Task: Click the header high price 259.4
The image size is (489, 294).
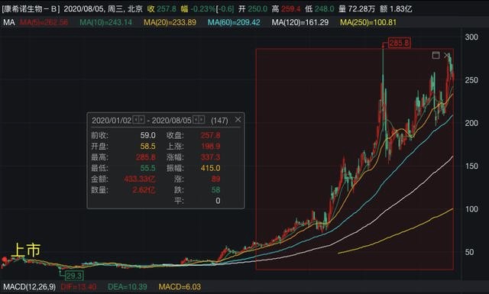Action: pyautogui.click(x=290, y=8)
